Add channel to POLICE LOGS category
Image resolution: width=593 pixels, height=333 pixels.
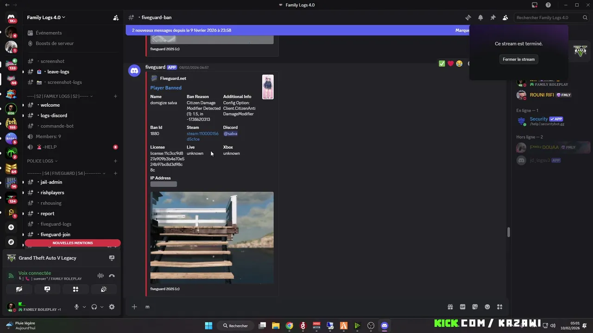point(115,161)
